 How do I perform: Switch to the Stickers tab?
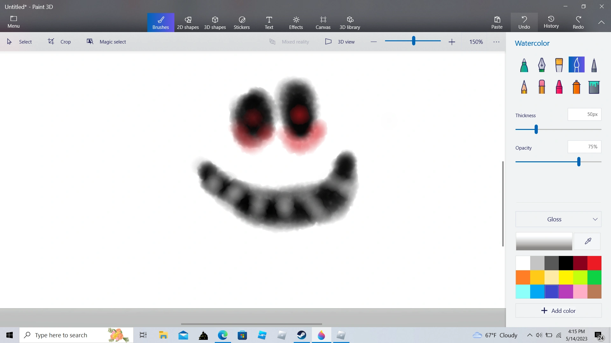coord(242,23)
